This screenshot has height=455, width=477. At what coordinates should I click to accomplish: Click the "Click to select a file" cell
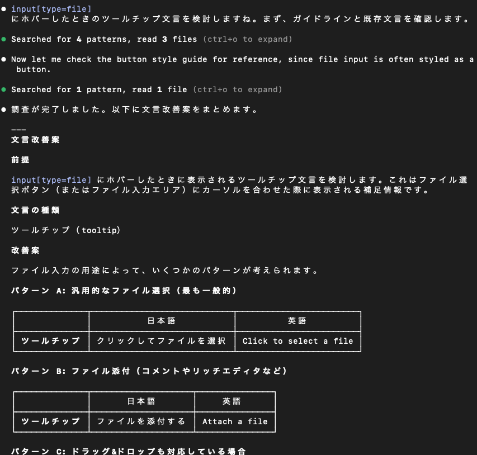[298, 341]
